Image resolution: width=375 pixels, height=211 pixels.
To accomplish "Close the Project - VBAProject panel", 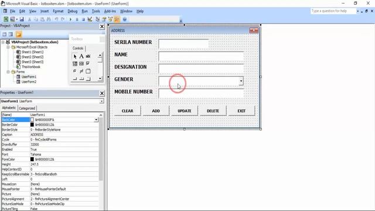I will (102, 26).
